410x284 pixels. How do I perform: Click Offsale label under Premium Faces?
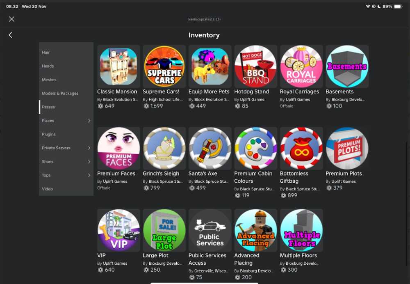point(104,188)
